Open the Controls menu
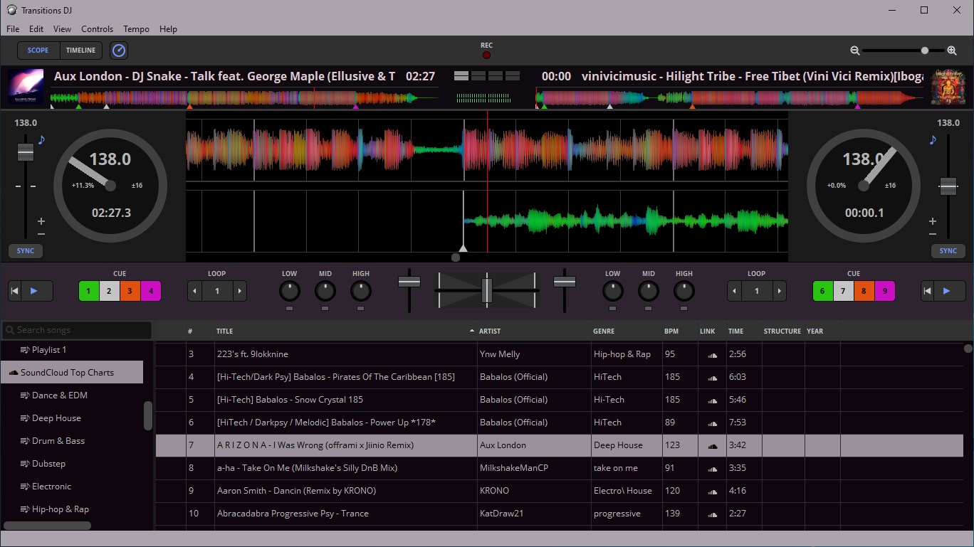 click(x=98, y=29)
